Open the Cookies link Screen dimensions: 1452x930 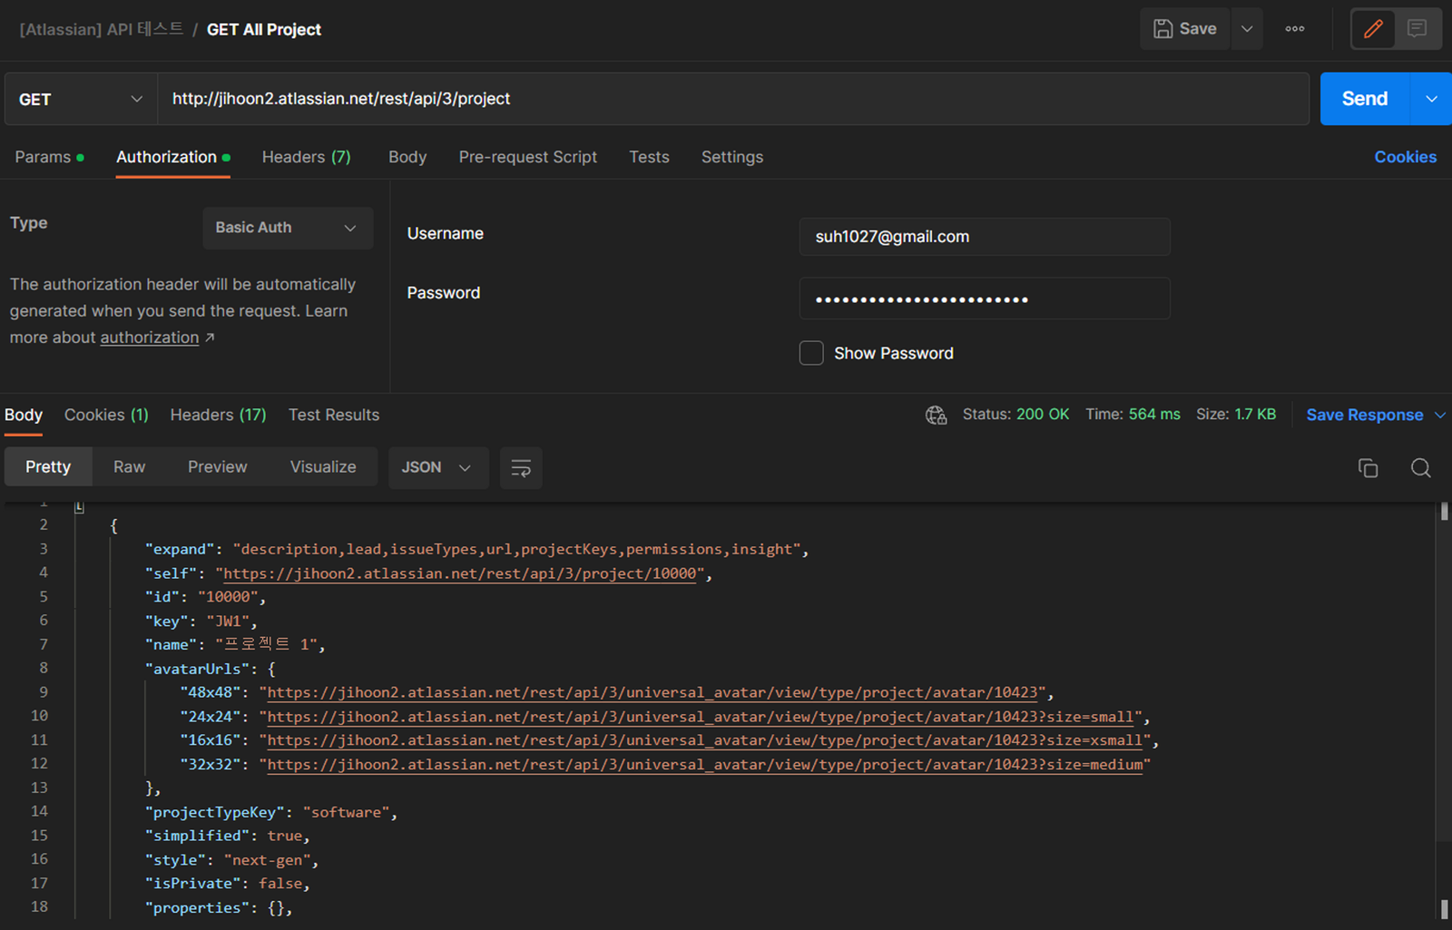[x=1405, y=157]
